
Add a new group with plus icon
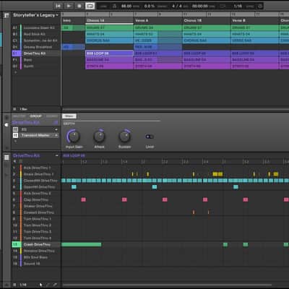pyautogui.click(x=16, y=72)
